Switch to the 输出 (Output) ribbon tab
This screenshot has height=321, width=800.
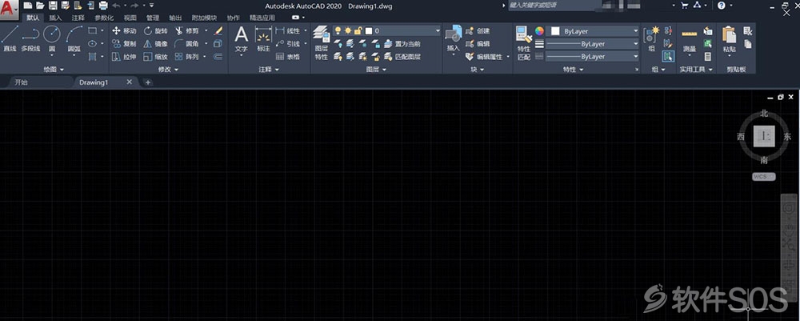coord(175,18)
